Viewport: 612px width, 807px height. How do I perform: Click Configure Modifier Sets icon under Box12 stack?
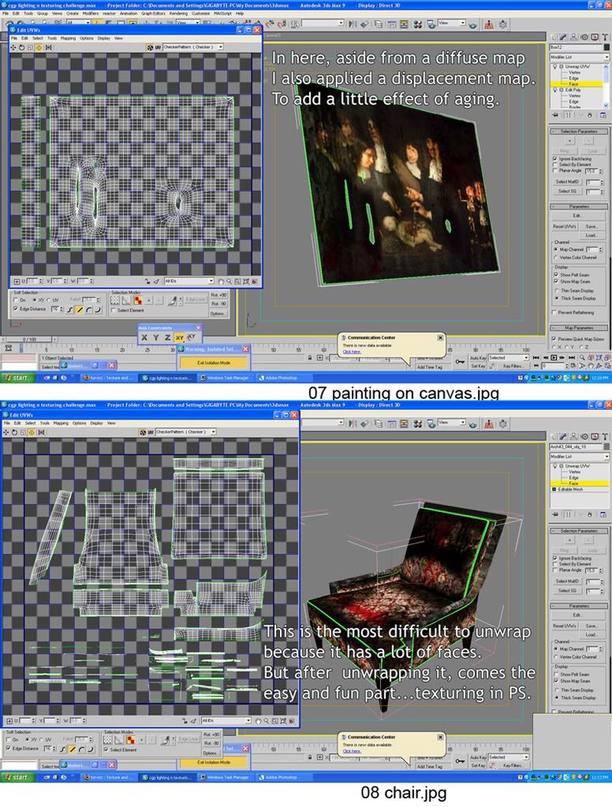[603, 115]
